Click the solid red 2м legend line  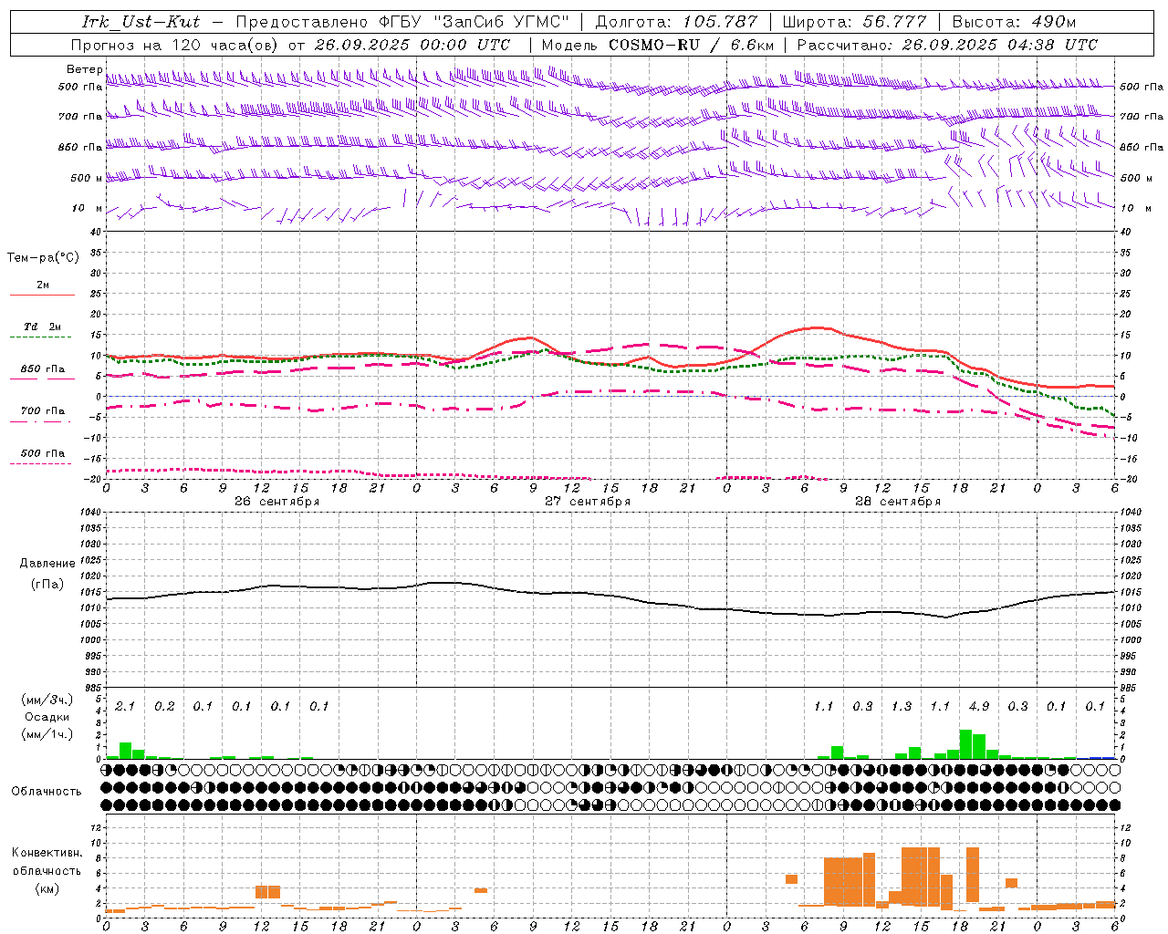pyautogui.click(x=43, y=295)
